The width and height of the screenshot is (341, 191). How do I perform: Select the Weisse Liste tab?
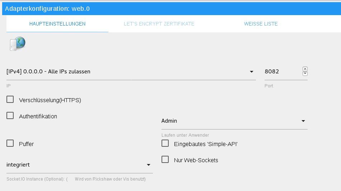click(x=261, y=24)
